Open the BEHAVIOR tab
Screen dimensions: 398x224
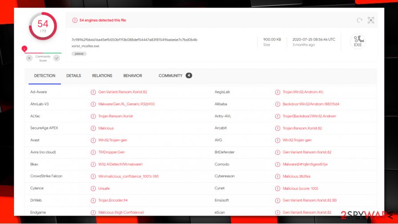click(x=133, y=76)
